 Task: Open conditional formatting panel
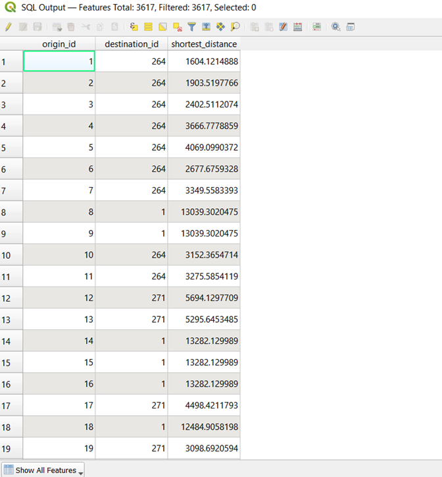316,27
